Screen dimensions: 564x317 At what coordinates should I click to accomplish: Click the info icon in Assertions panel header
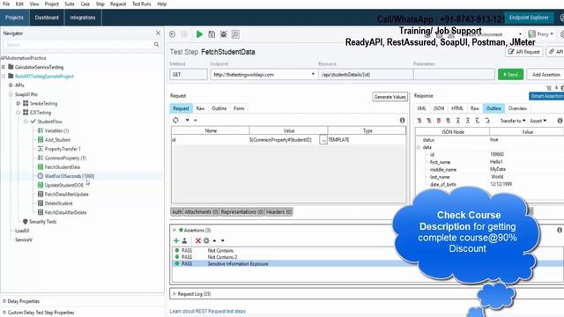pyautogui.click(x=560, y=230)
